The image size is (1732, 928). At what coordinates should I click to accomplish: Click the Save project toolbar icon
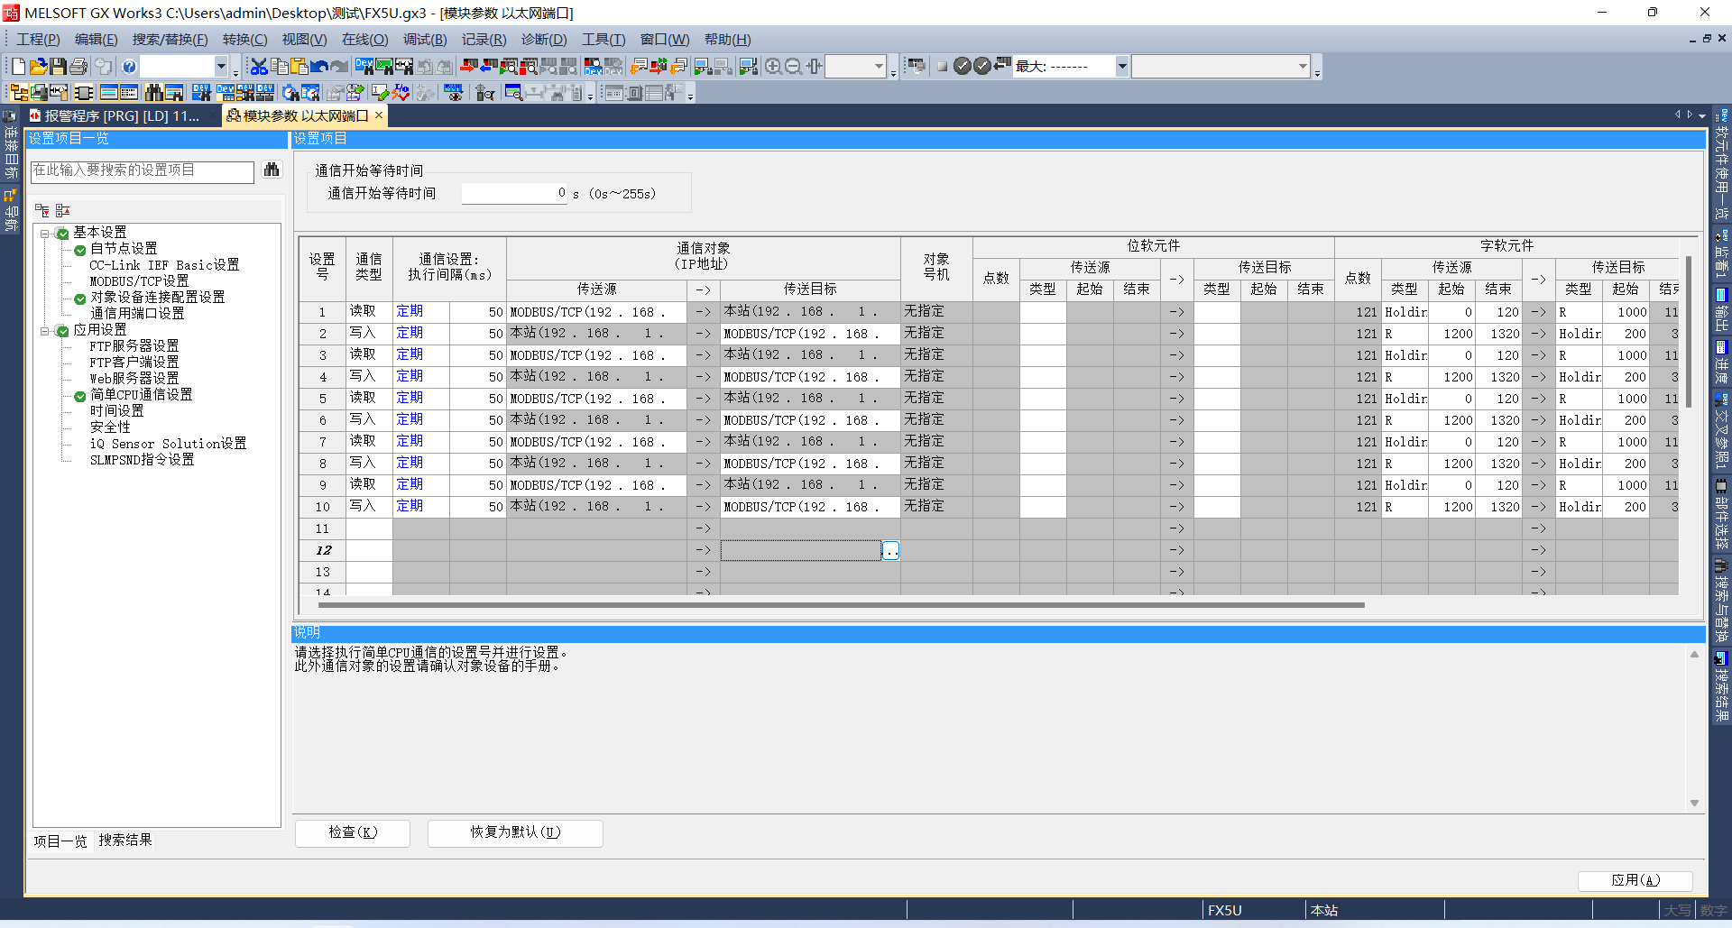tap(59, 67)
